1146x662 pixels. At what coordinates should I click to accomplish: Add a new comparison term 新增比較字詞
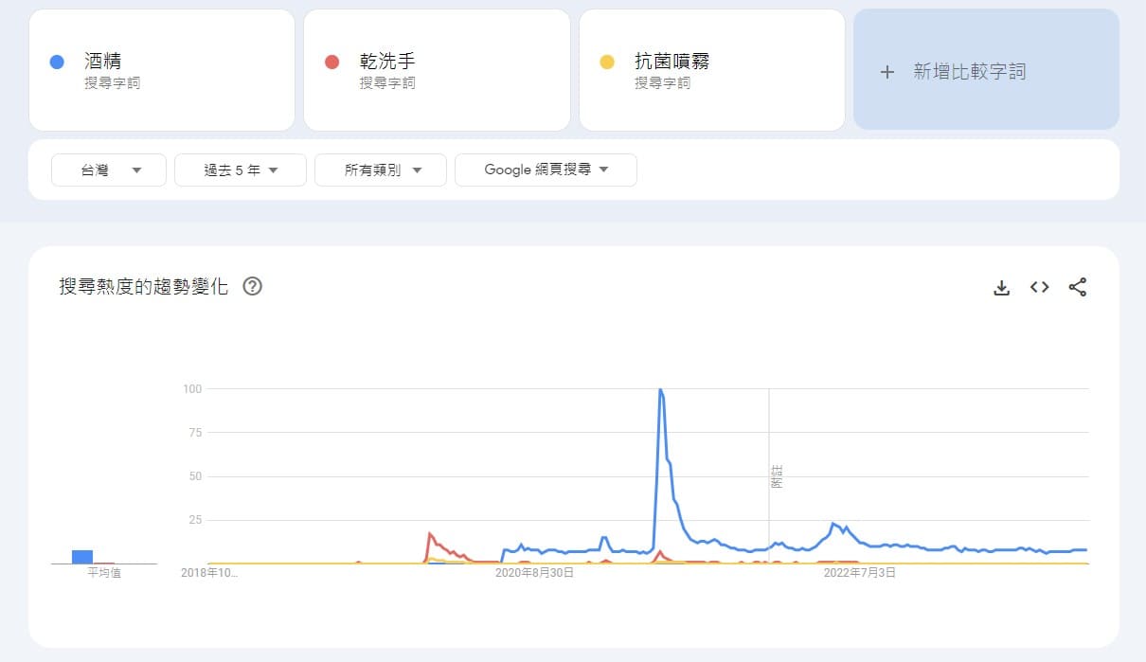coord(986,69)
